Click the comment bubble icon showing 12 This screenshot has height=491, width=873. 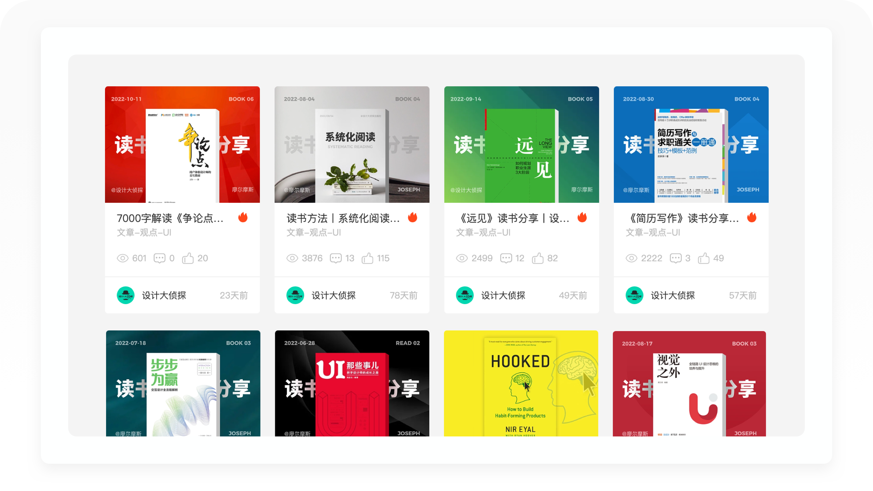click(506, 258)
